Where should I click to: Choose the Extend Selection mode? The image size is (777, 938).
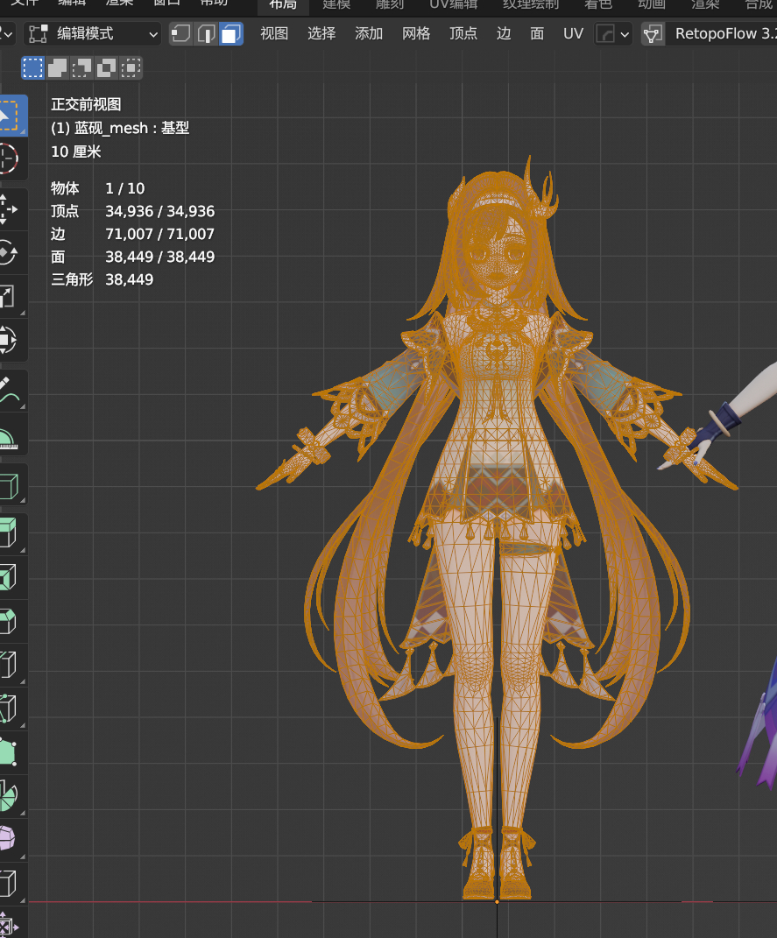pyautogui.click(x=58, y=68)
